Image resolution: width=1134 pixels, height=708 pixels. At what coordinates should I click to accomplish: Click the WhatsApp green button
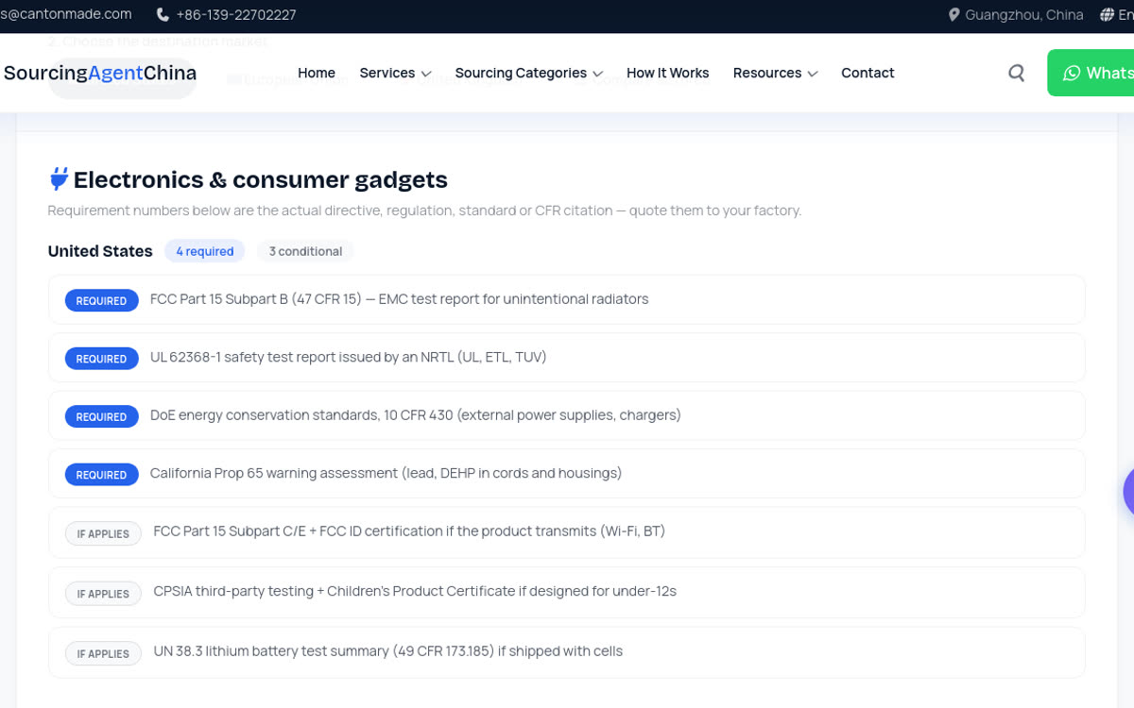pyautogui.click(x=1091, y=73)
